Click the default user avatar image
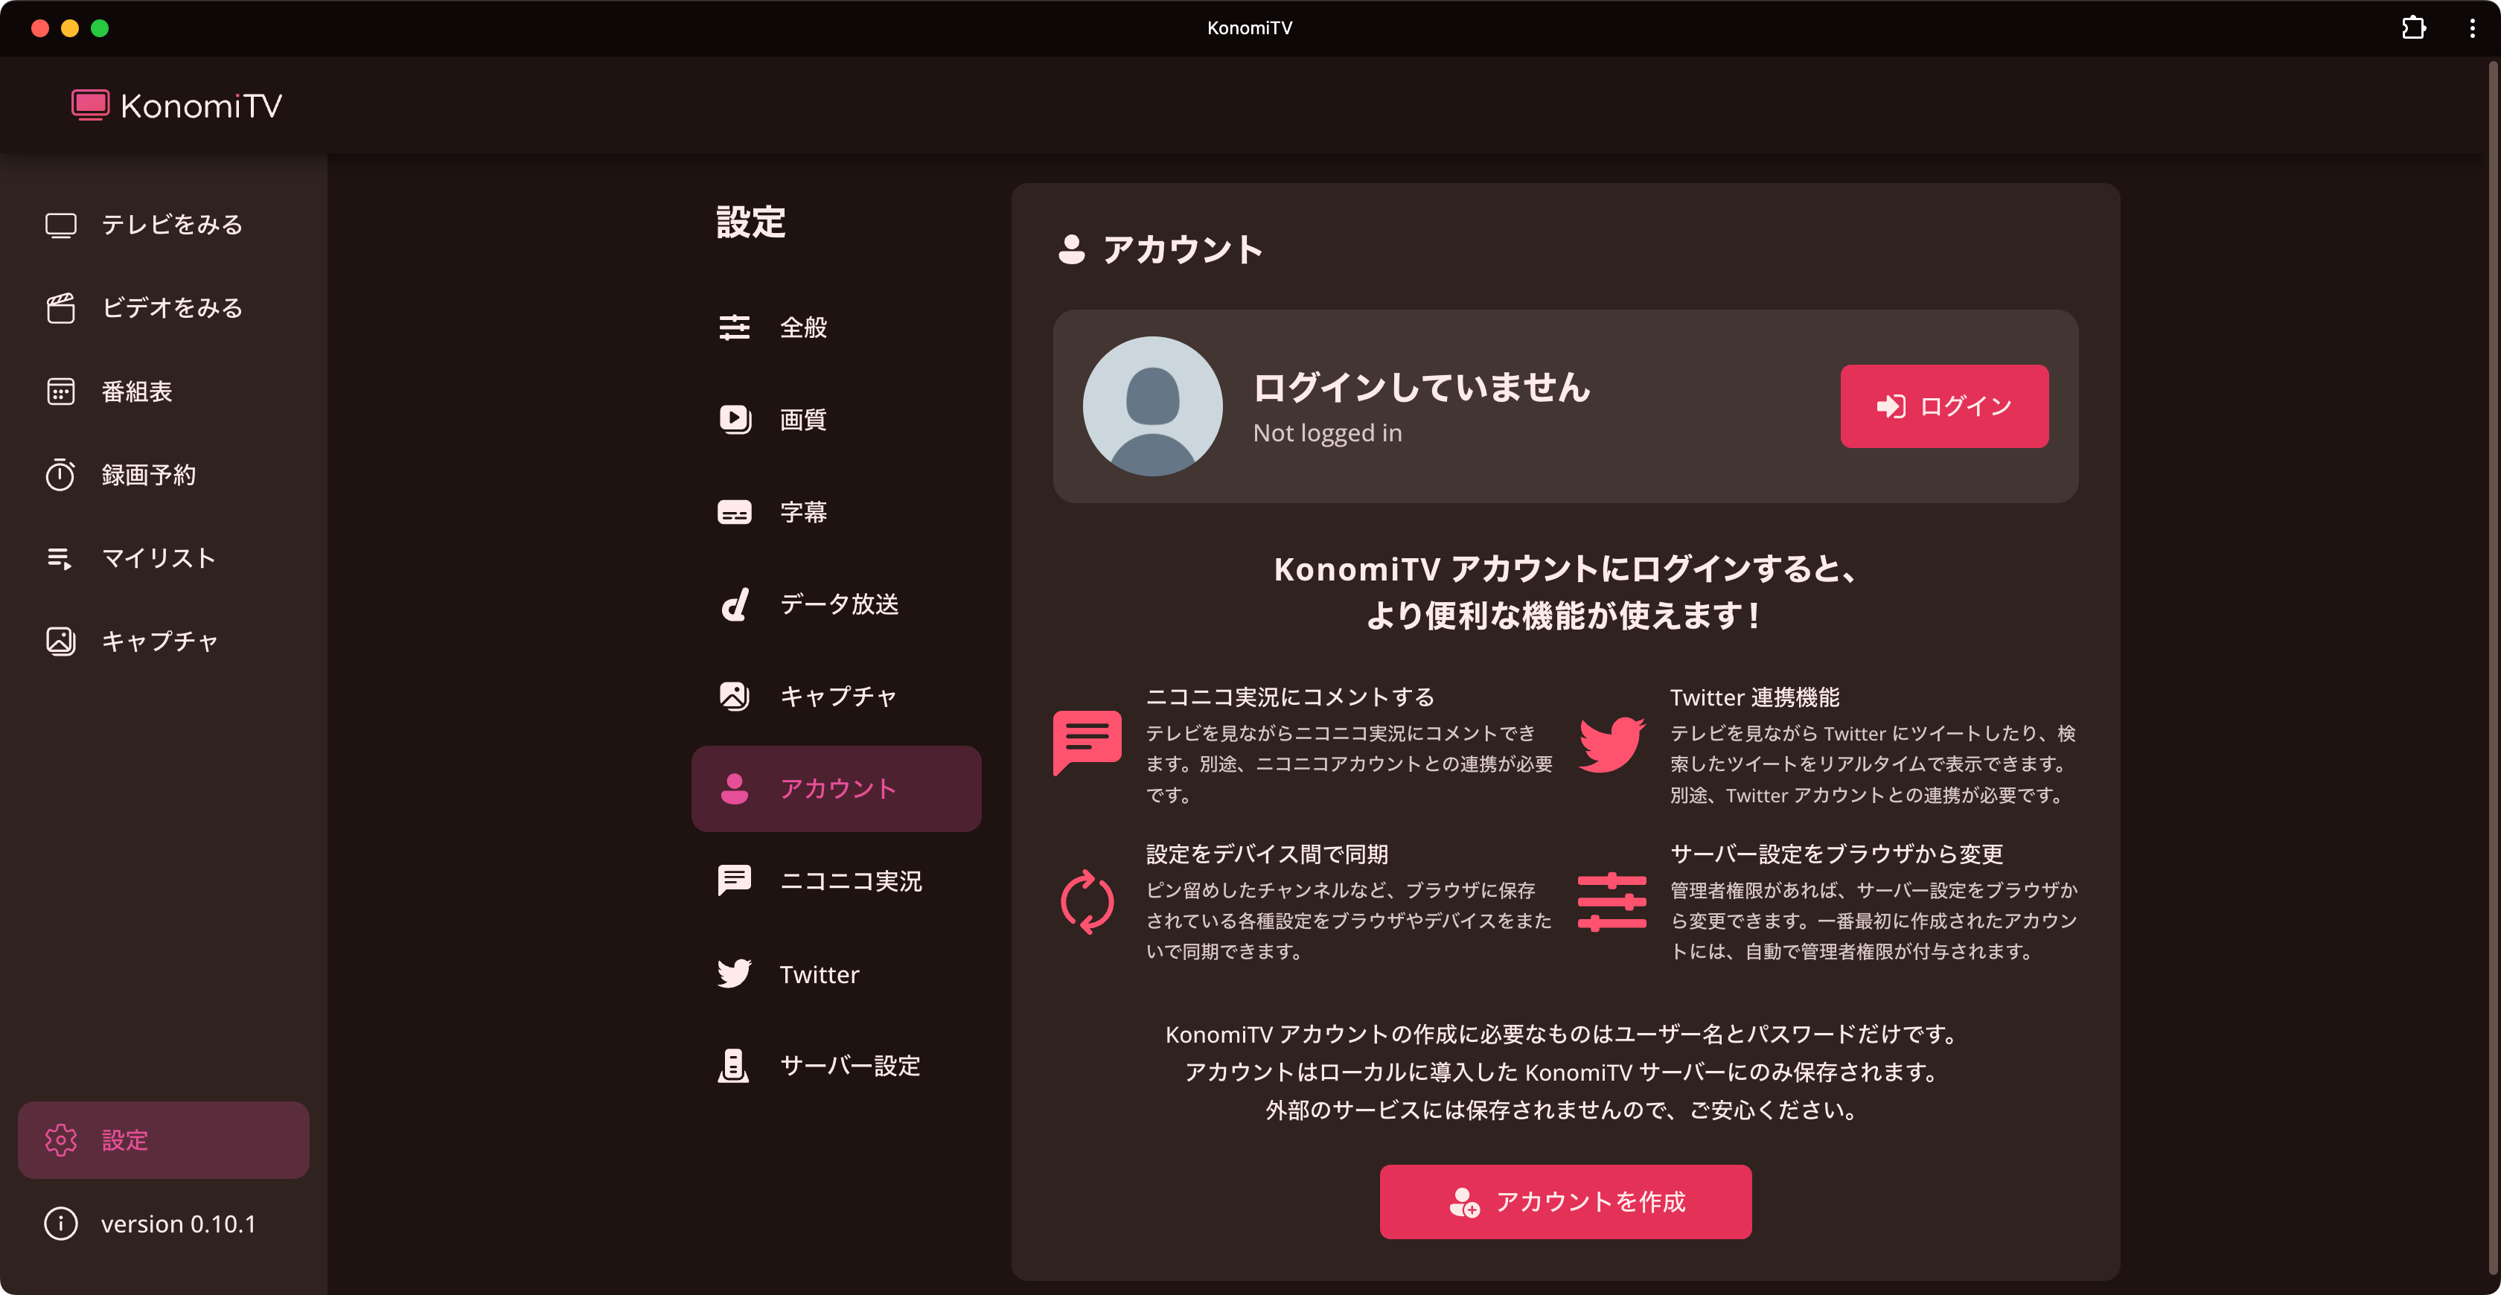 click(x=1152, y=406)
